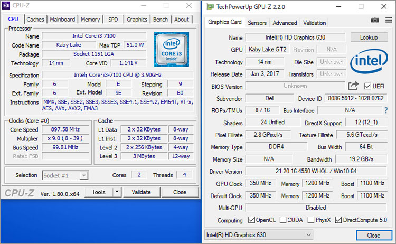Click the ROPs/TMUs value 8 / 16

point(262,110)
